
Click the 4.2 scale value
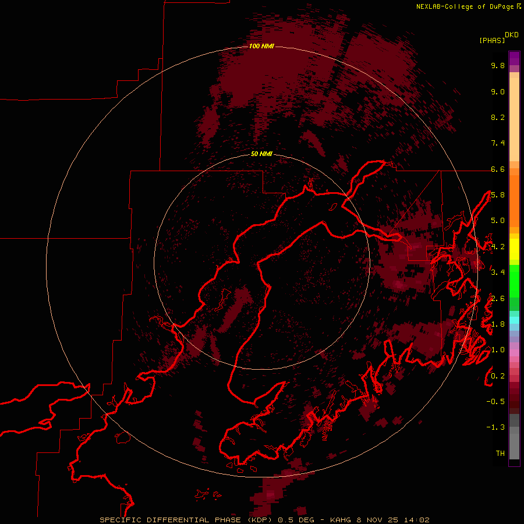(498, 247)
